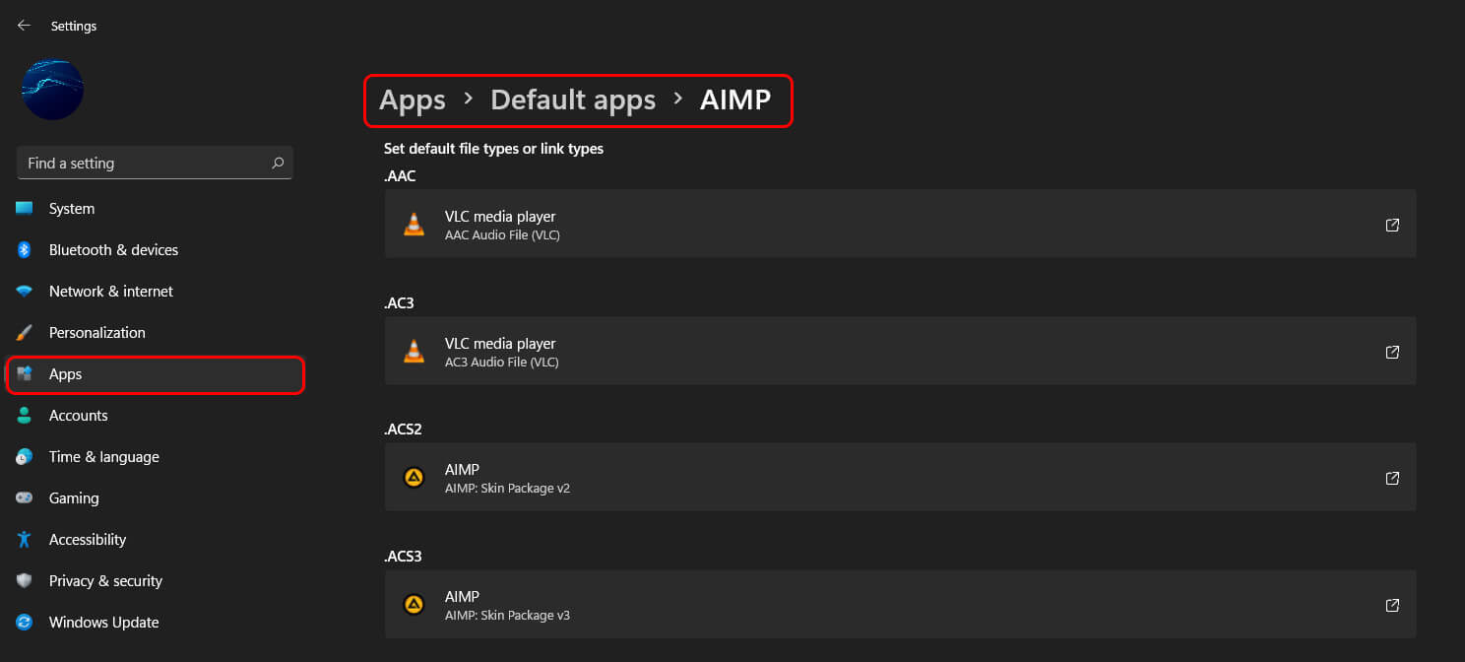The image size is (1465, 662).
Task: Click AIMP icon for .ACS3
Action: (414, 605)
